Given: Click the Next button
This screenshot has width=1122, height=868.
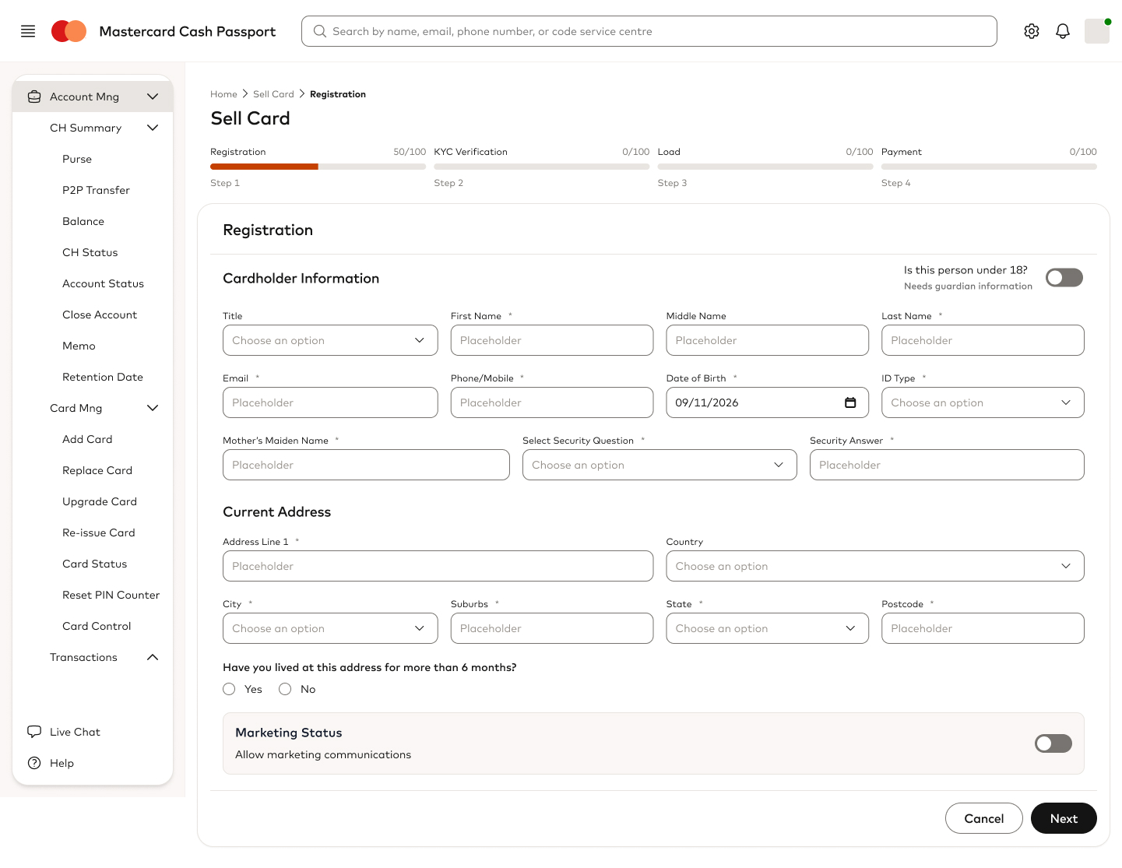Looking at the screenshot, I should pos(1064,818).
